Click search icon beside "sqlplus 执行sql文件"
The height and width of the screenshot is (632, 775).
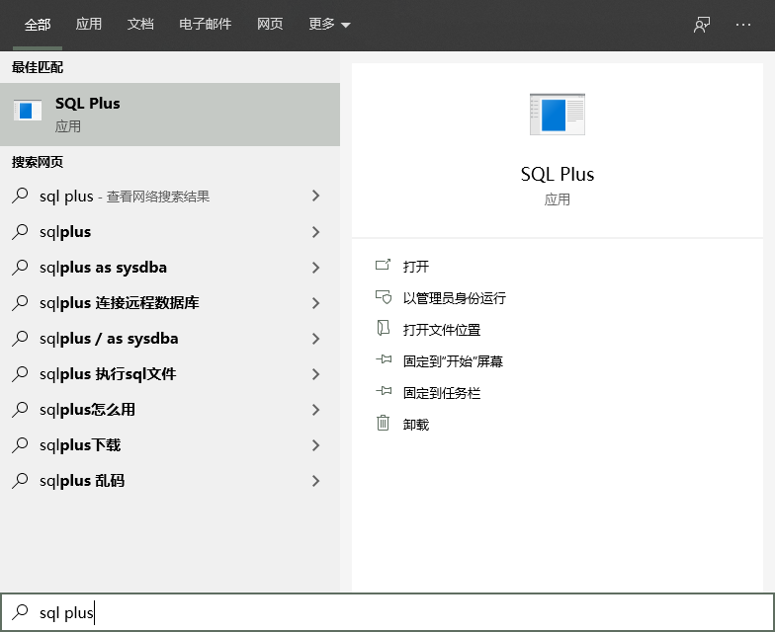click(20, 373)
